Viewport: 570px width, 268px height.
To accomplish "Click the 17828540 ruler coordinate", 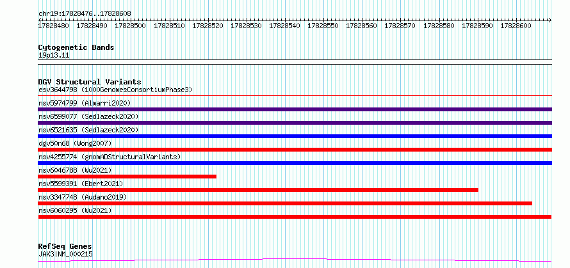I will (284, 26).
